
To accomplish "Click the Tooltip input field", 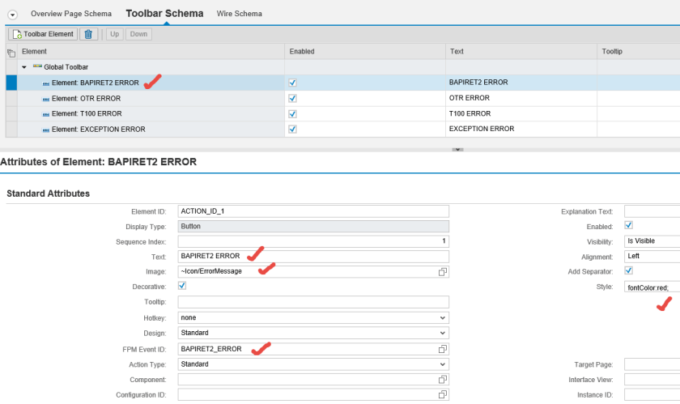I will pos(312,302).
